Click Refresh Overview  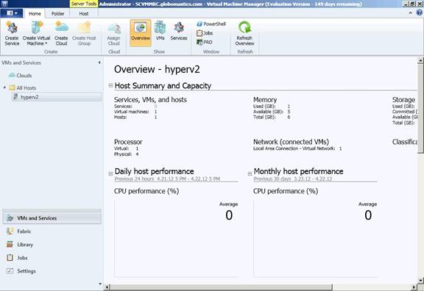tap(244, 33)
